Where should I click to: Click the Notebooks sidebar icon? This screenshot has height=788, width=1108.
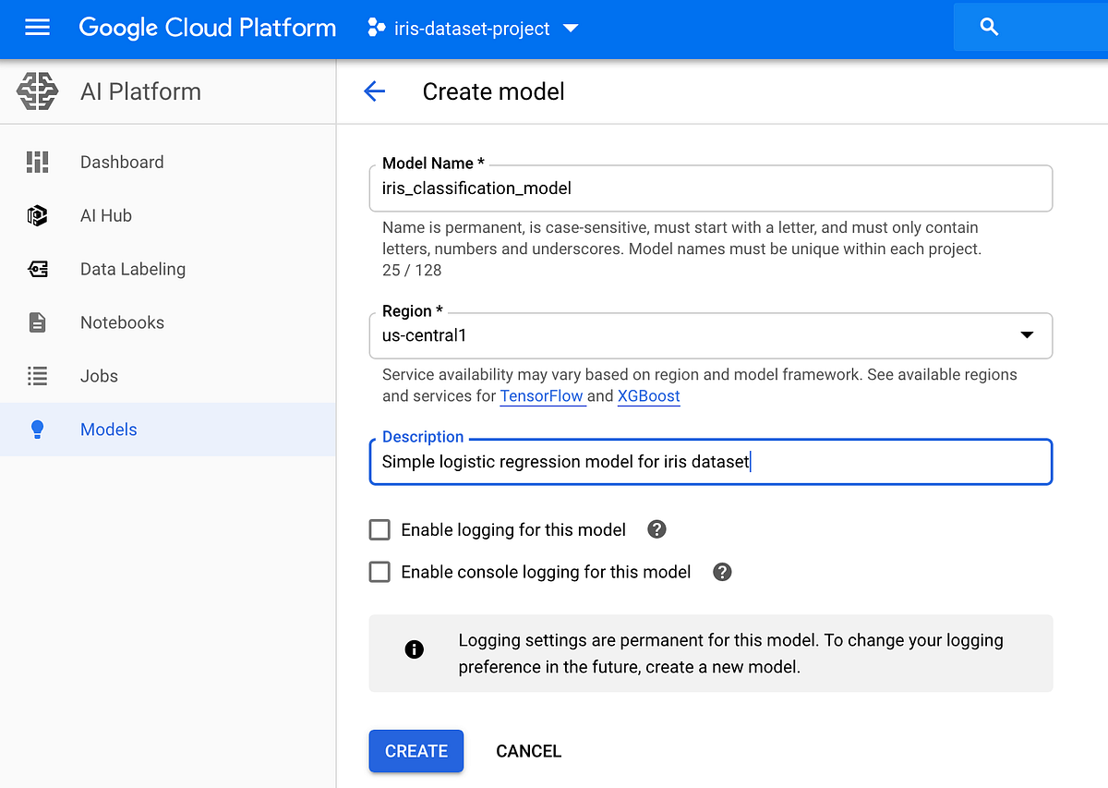pyautogui.click(x=37, y=322)
